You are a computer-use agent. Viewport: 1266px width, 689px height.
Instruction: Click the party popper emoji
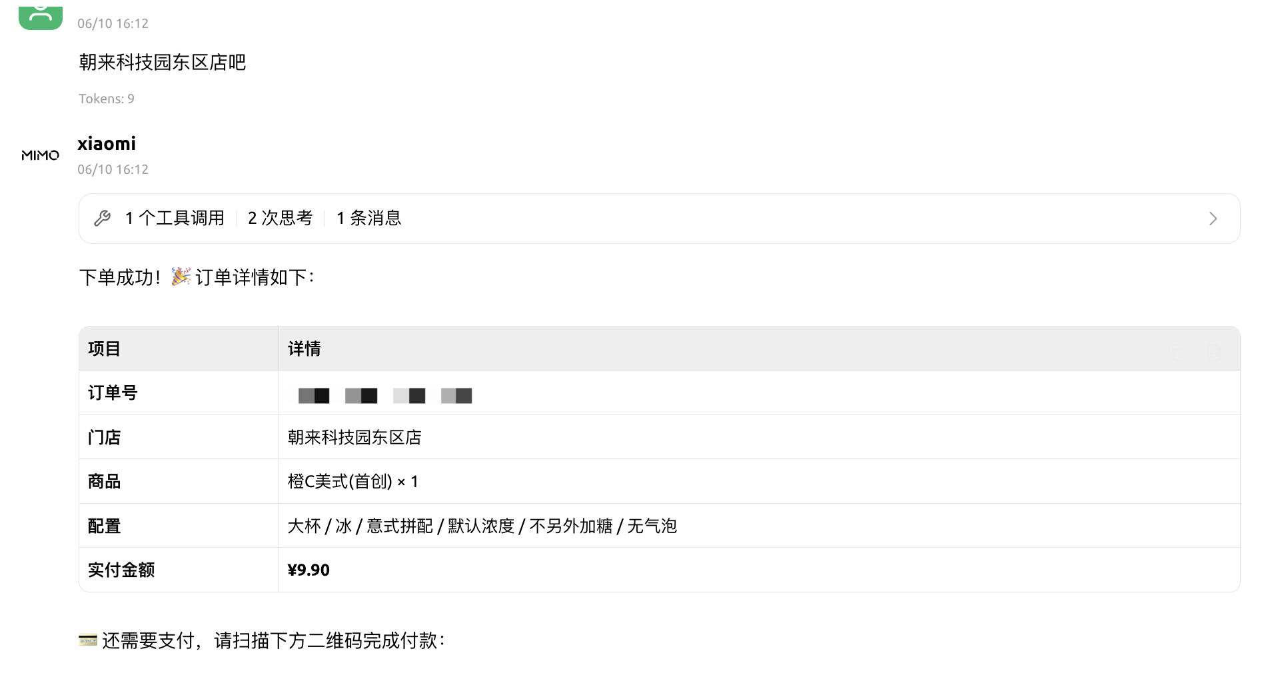[x=181, y=277]
